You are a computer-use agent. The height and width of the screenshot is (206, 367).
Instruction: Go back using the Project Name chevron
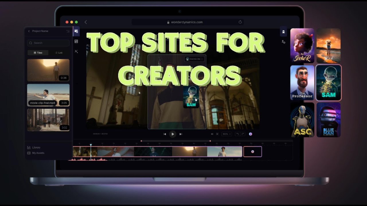tap(29, 31)
